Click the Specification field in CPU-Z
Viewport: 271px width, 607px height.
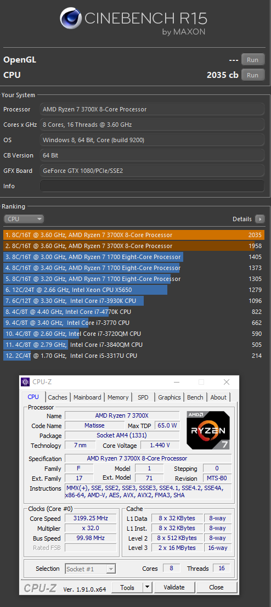148,458
